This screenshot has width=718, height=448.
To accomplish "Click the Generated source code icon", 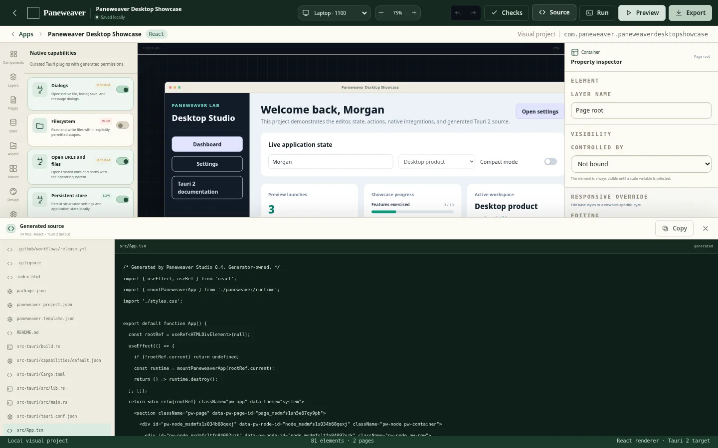I will coord(11,228).
